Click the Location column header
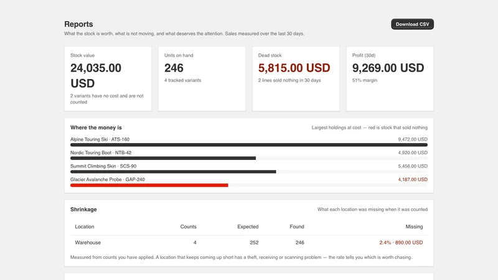Screen dimensions: 498x280 [85, 226]
